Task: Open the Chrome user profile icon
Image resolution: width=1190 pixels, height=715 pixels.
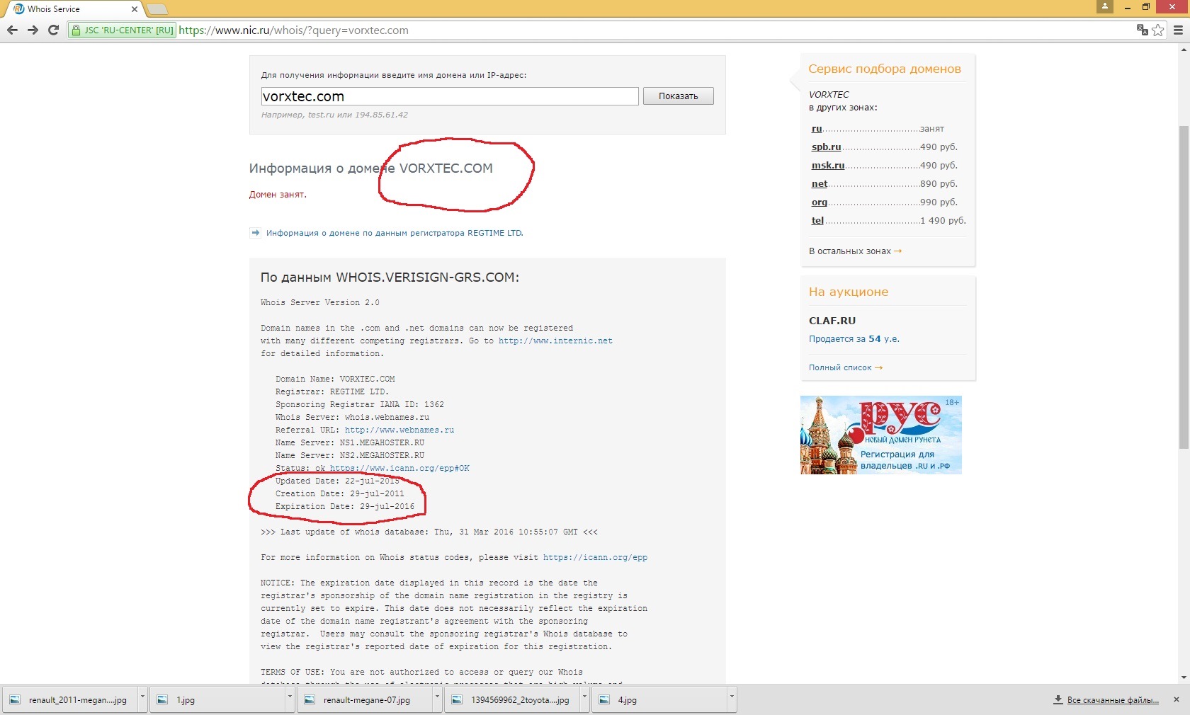Action: pos(1105,6)
